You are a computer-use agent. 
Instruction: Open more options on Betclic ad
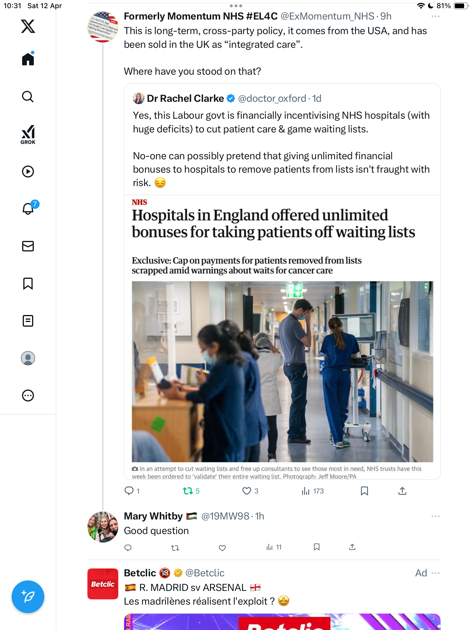435,573
